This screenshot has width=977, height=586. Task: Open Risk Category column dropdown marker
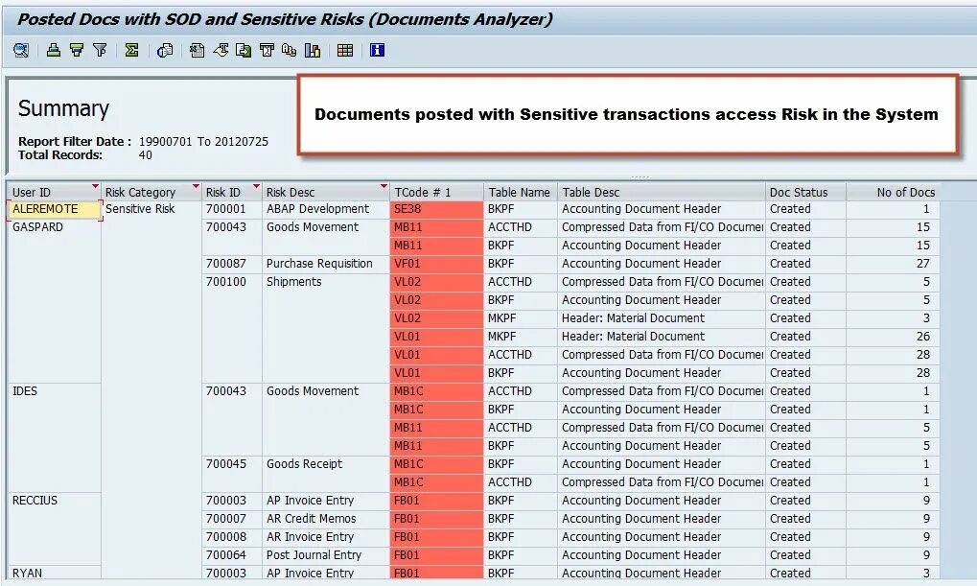(x=197, y=186)
